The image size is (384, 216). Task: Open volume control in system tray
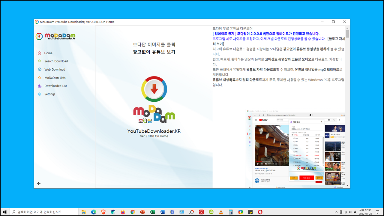click(x=350, y=212)
